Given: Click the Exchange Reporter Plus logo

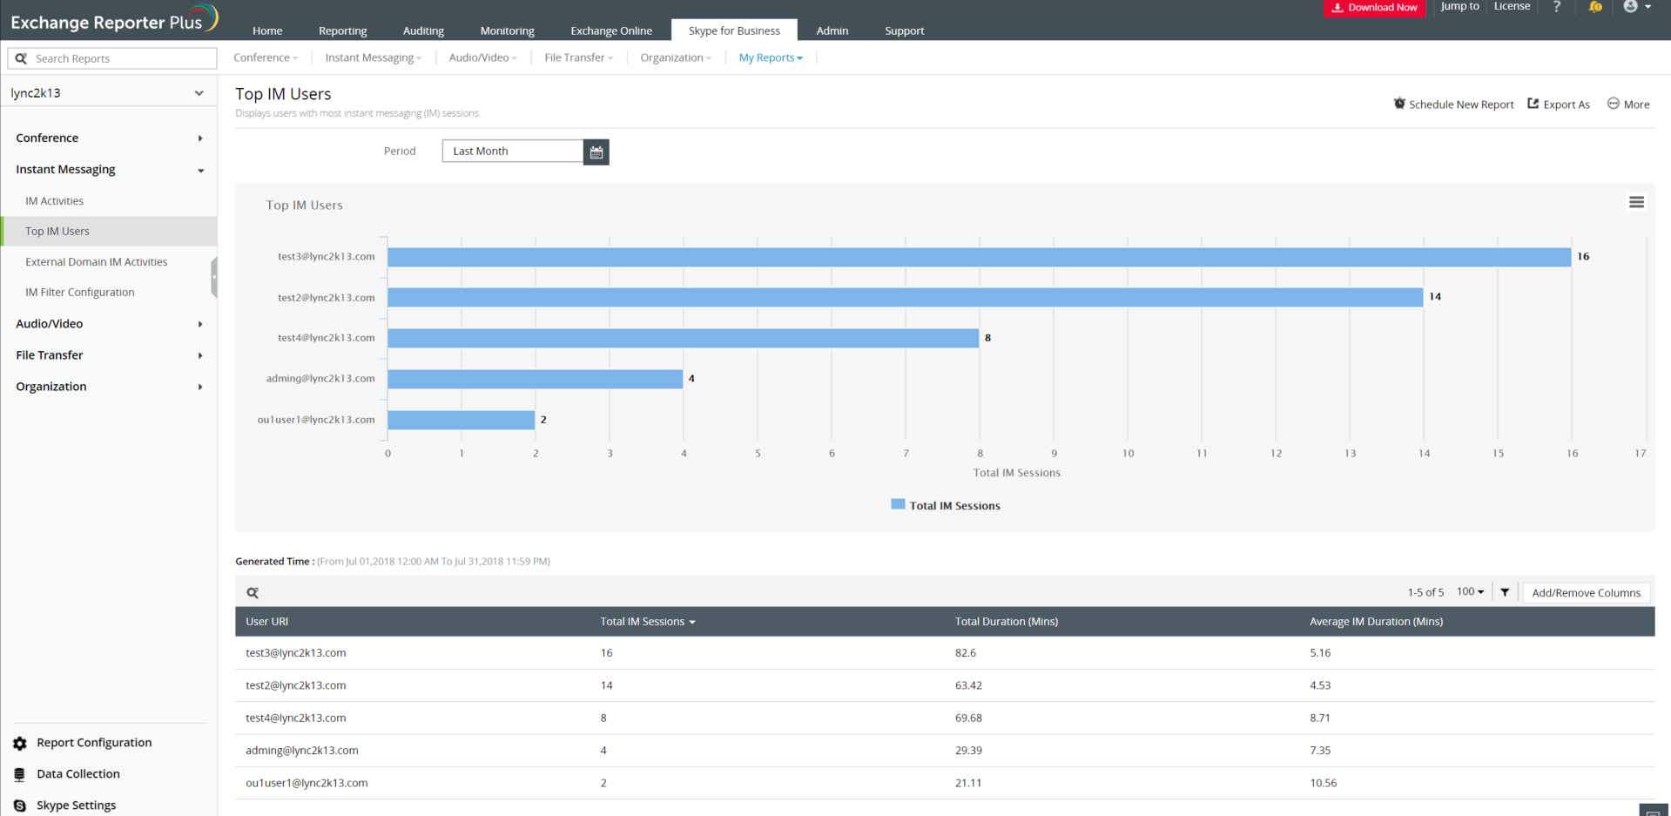Looking at the screenshot, I should click(x=114, y=20).
